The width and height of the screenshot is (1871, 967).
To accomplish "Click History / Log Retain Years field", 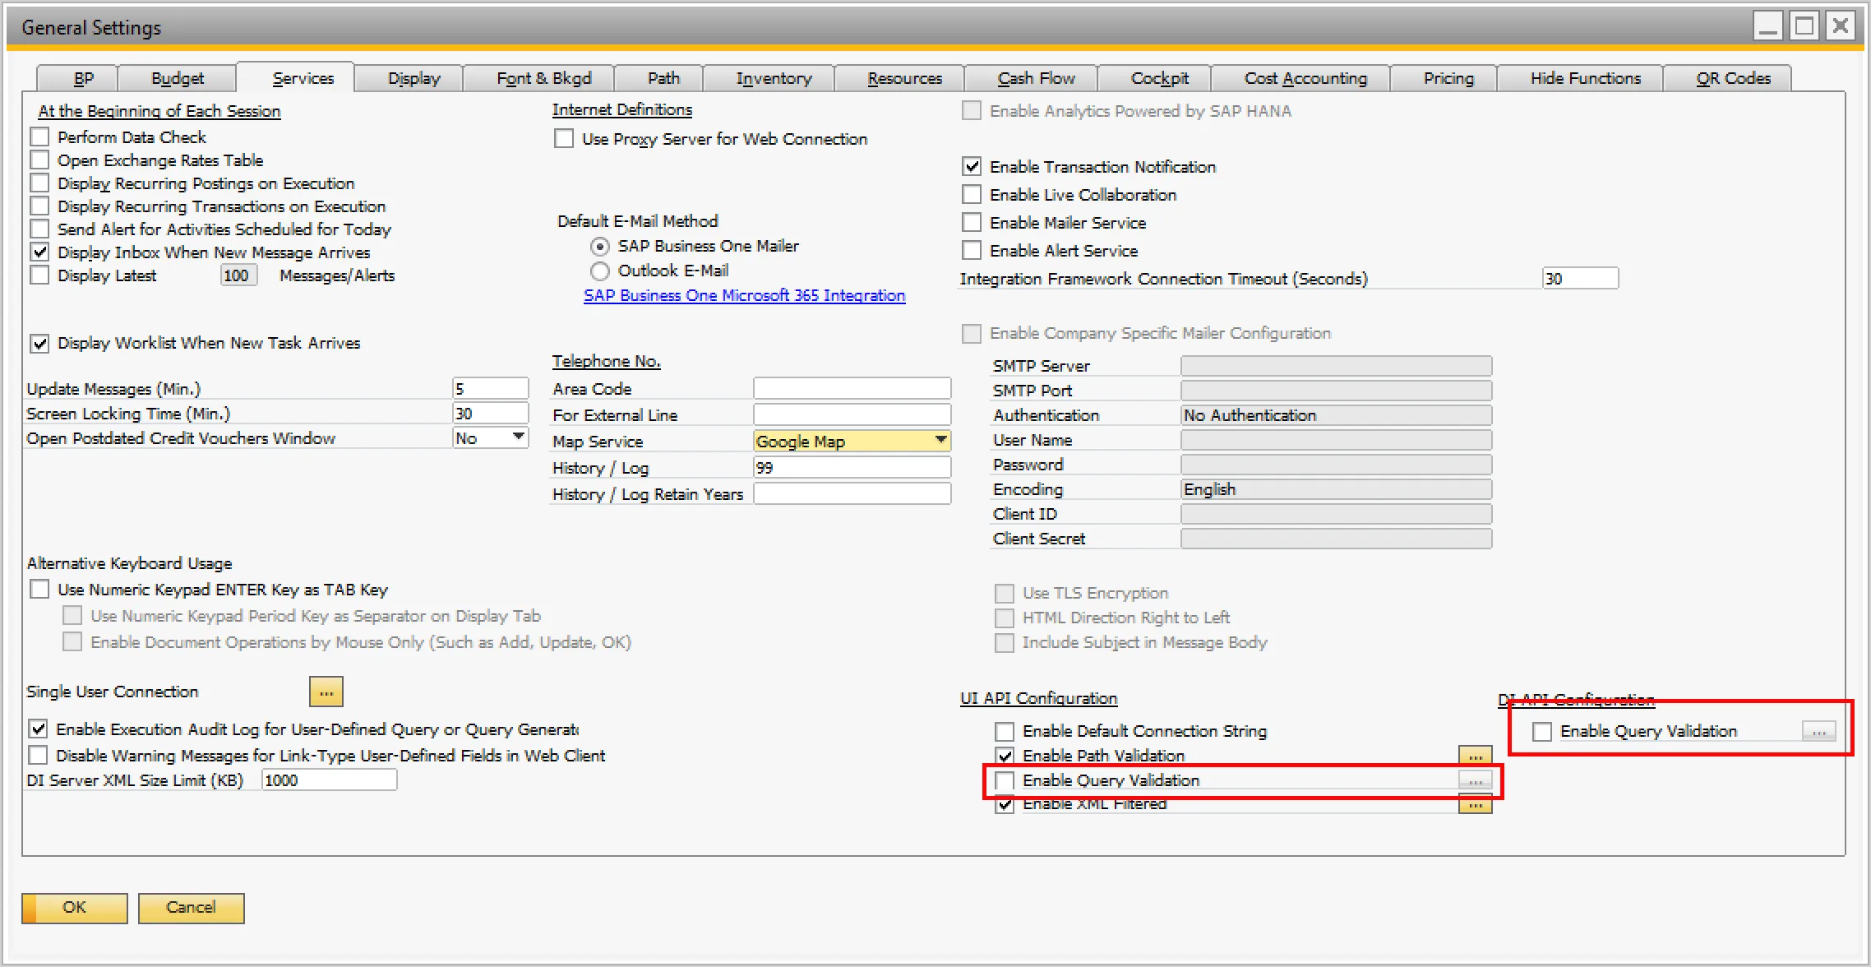I will [852, 493].
